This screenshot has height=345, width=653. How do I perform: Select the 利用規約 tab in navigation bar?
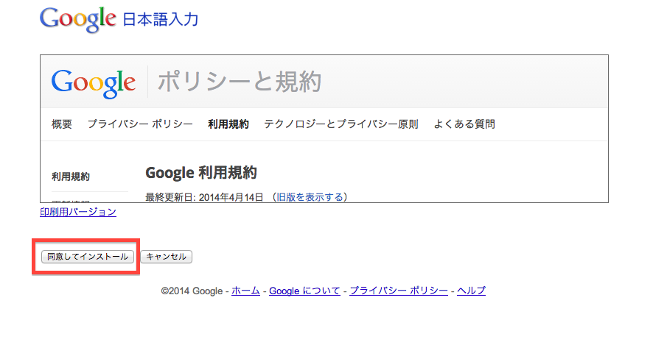(x=228, y=124)
